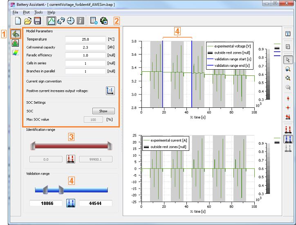
Task: Click the New file icon in toolbar
Action: pyautogui.click(x=18, y=20)
